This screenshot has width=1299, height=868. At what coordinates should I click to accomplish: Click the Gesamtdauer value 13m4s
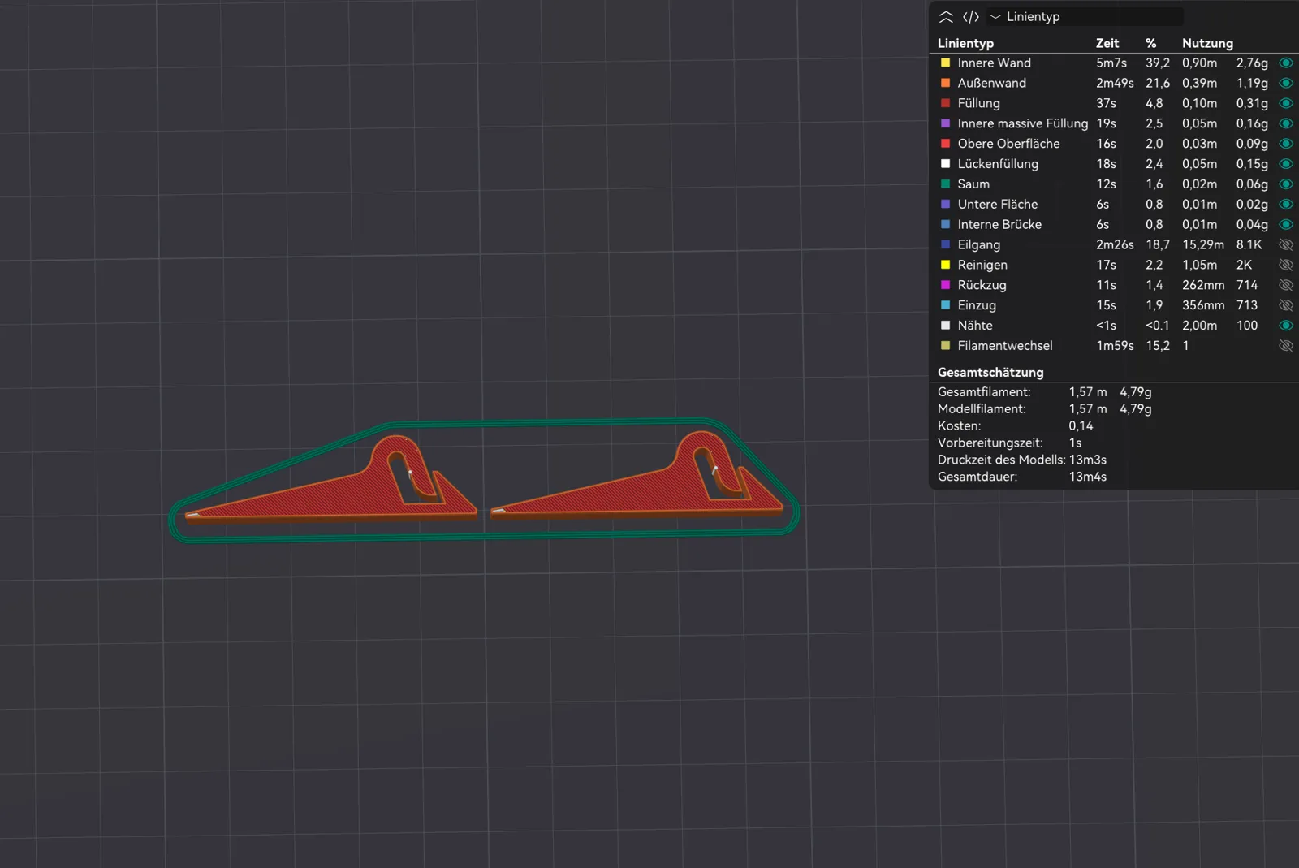1088,477
